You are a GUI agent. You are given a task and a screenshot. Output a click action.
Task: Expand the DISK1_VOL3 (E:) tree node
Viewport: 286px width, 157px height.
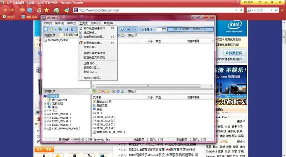pos(45,118)
